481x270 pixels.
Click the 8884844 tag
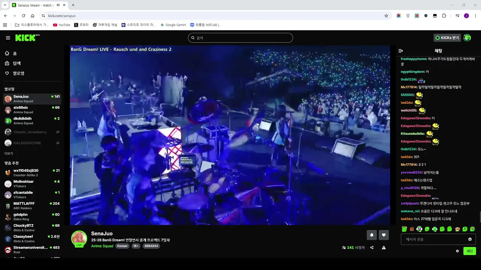151,246
